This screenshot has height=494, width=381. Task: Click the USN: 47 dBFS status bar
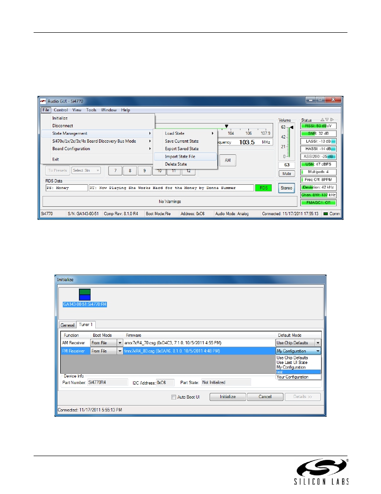pos(318,164)
